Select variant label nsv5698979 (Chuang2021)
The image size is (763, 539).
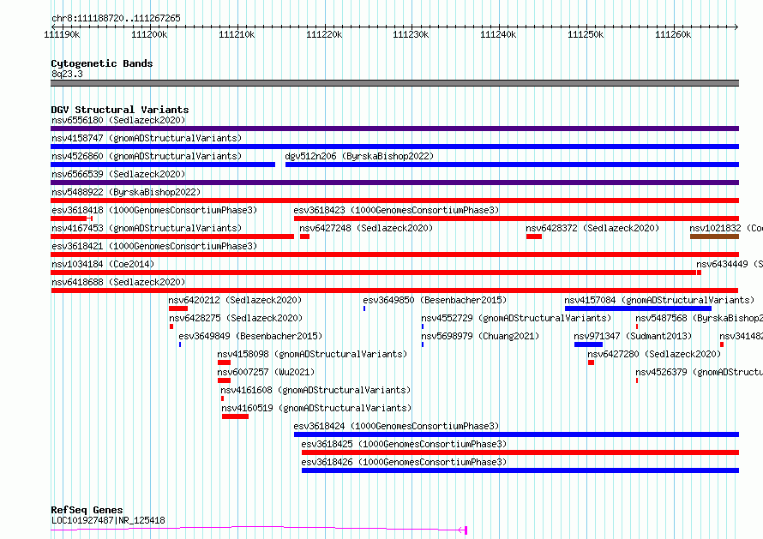click(480, 336)
